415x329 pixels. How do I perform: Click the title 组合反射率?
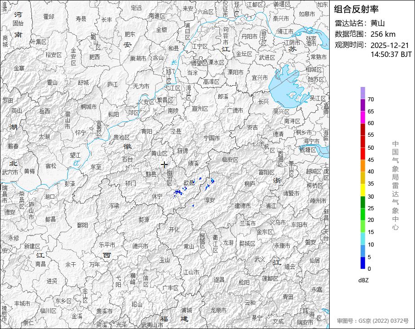356,9
